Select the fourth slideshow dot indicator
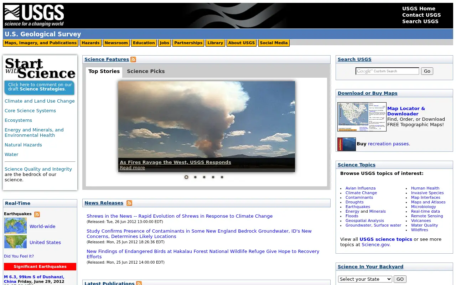The image size is (456, 285). 213,177
